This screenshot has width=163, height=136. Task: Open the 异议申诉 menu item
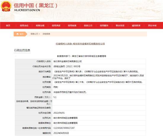[x=152, y=26]
